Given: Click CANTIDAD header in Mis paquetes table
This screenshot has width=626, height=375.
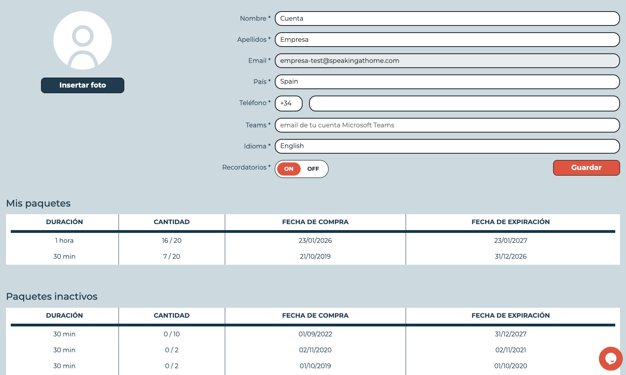Looking at the screenshot, I should pyautogui.click(x=172, y=222).
